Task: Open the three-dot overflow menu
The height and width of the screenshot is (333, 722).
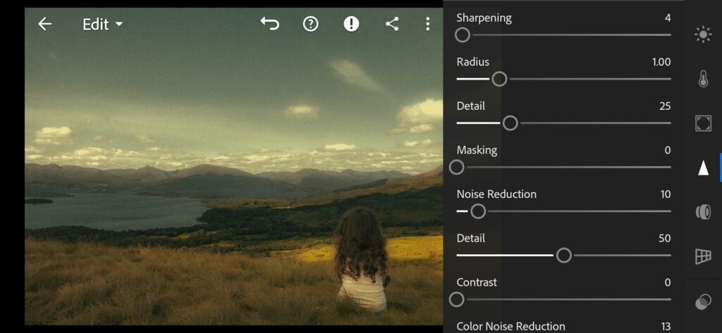Action: [428, 24]
